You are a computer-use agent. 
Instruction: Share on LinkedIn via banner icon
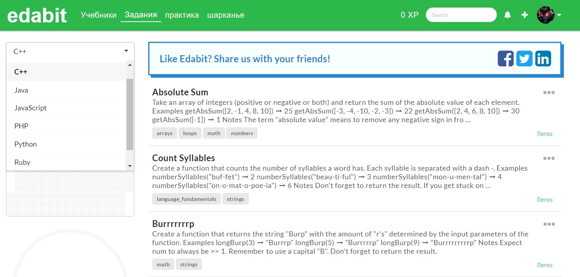(543, 59)
